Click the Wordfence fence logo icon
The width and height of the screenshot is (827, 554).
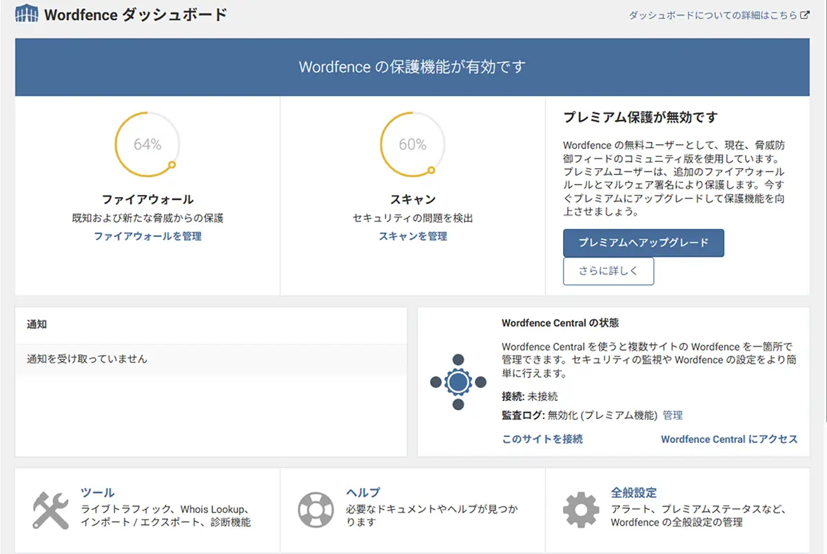pos(26,14)
